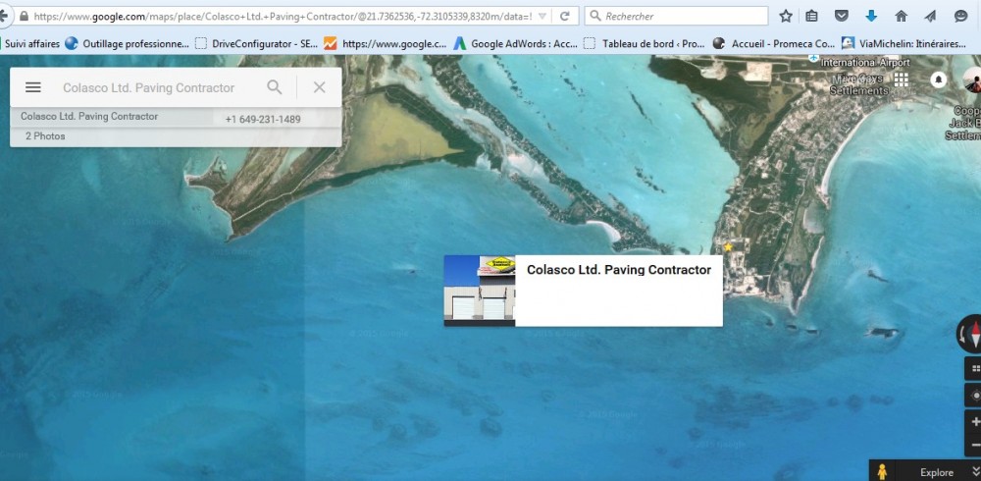Clear the Colasco search with X
981x481 pixels.
(x=319, y=87)
